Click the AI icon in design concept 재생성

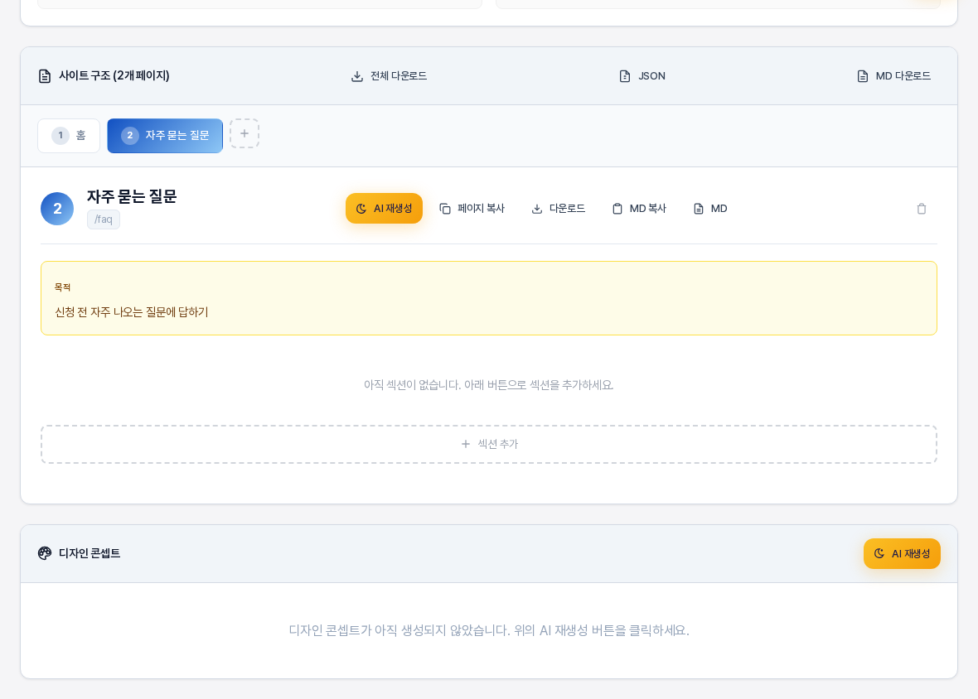click(879, 554)
